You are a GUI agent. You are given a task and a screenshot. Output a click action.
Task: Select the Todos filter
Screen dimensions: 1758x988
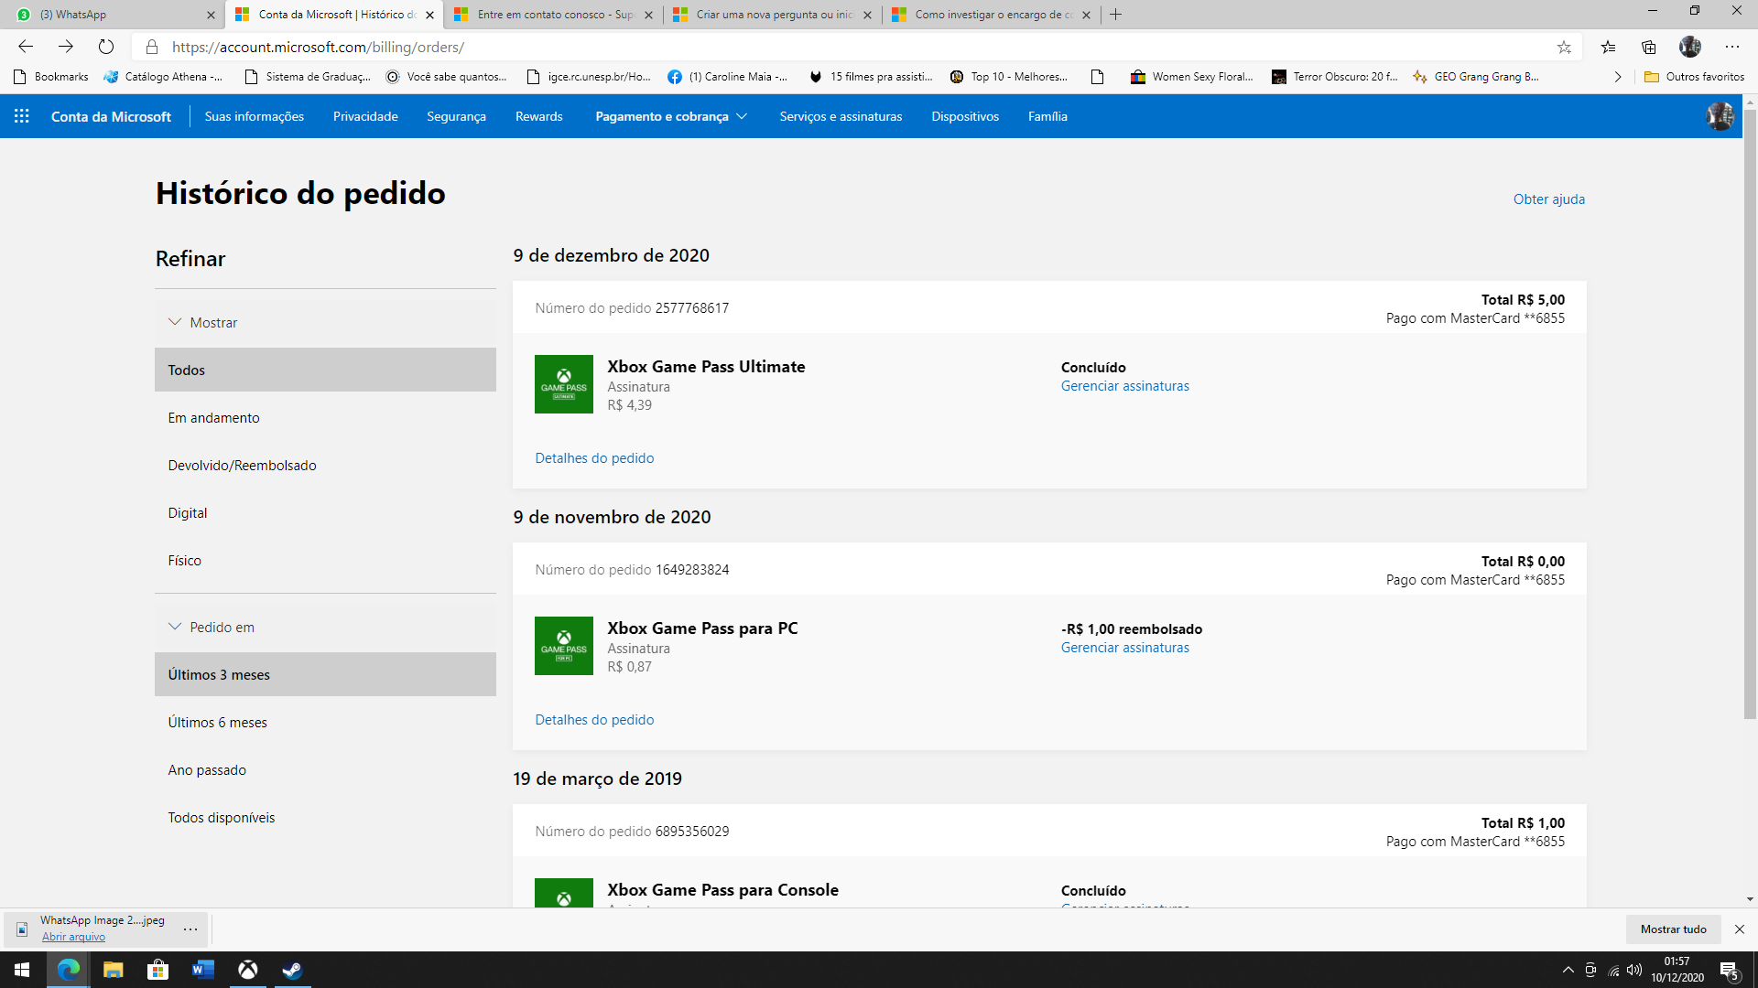coord(325,370)
